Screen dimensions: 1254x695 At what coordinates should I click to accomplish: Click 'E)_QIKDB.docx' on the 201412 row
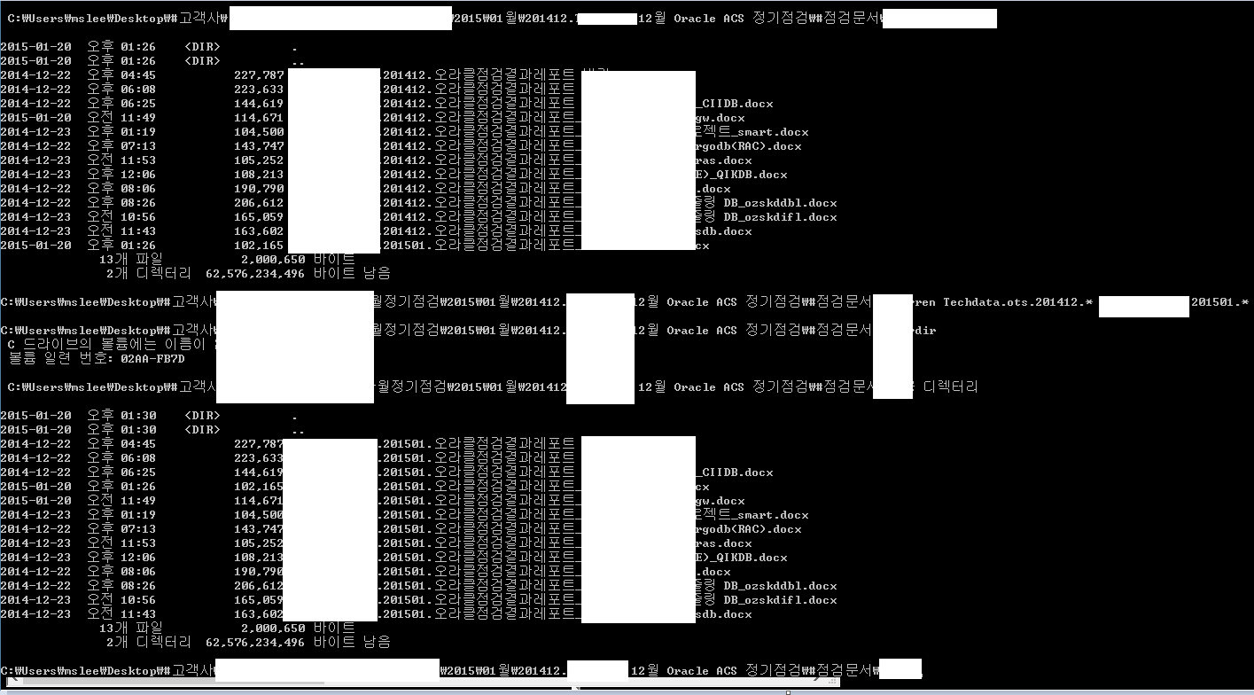pyautogui.click(x=742, y=175)
